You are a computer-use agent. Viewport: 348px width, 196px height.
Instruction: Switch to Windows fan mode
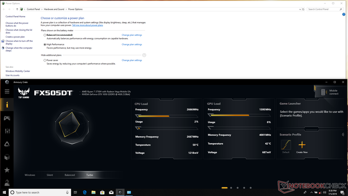(x=30, y=175)
